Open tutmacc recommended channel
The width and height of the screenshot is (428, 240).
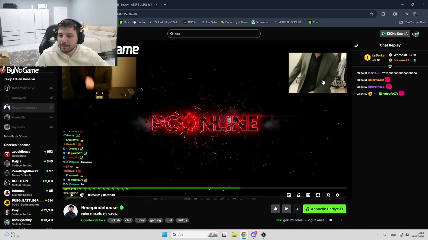pyautogui.click(x=28, y=192)
